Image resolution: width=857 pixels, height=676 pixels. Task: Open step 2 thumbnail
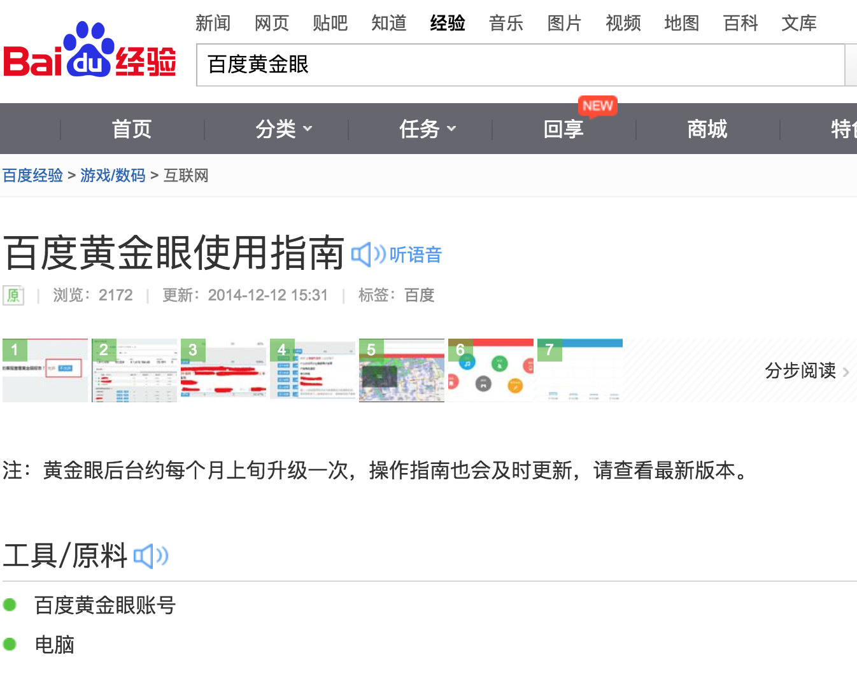(134, 370)
